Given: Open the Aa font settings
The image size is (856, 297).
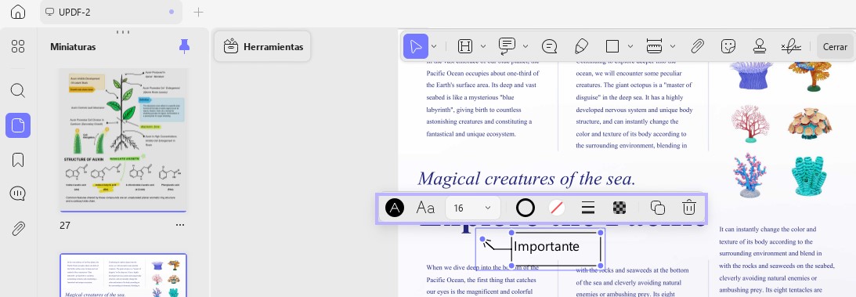Looking at the screenshot, I should click(x=425, y=208).
